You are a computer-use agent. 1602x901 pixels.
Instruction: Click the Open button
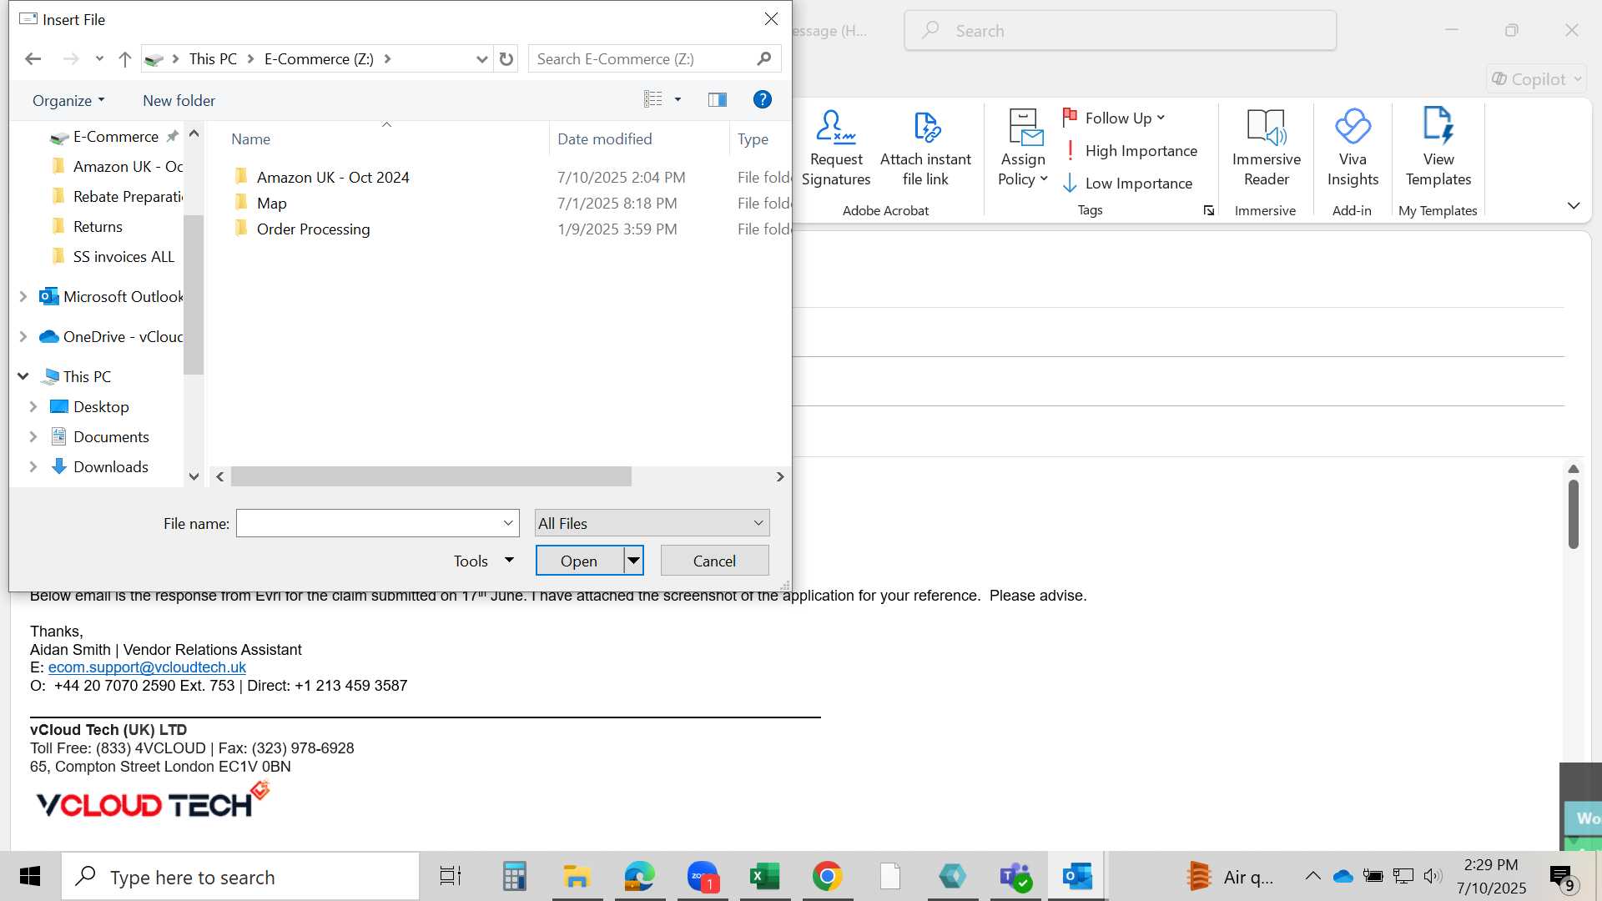pyautogui.click(x=579, y=561)
